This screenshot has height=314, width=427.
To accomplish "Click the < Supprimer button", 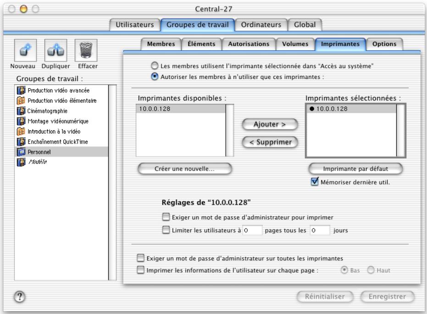I will pyautogui.click(x=270, y=142).
